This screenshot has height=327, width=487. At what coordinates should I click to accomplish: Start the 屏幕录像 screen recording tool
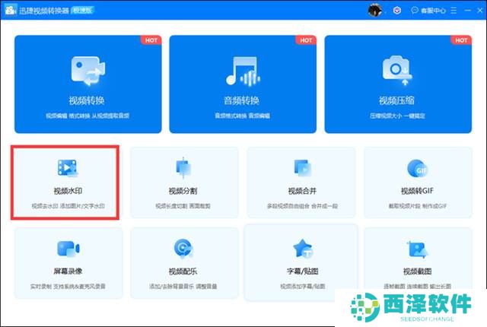click(68, 262)
